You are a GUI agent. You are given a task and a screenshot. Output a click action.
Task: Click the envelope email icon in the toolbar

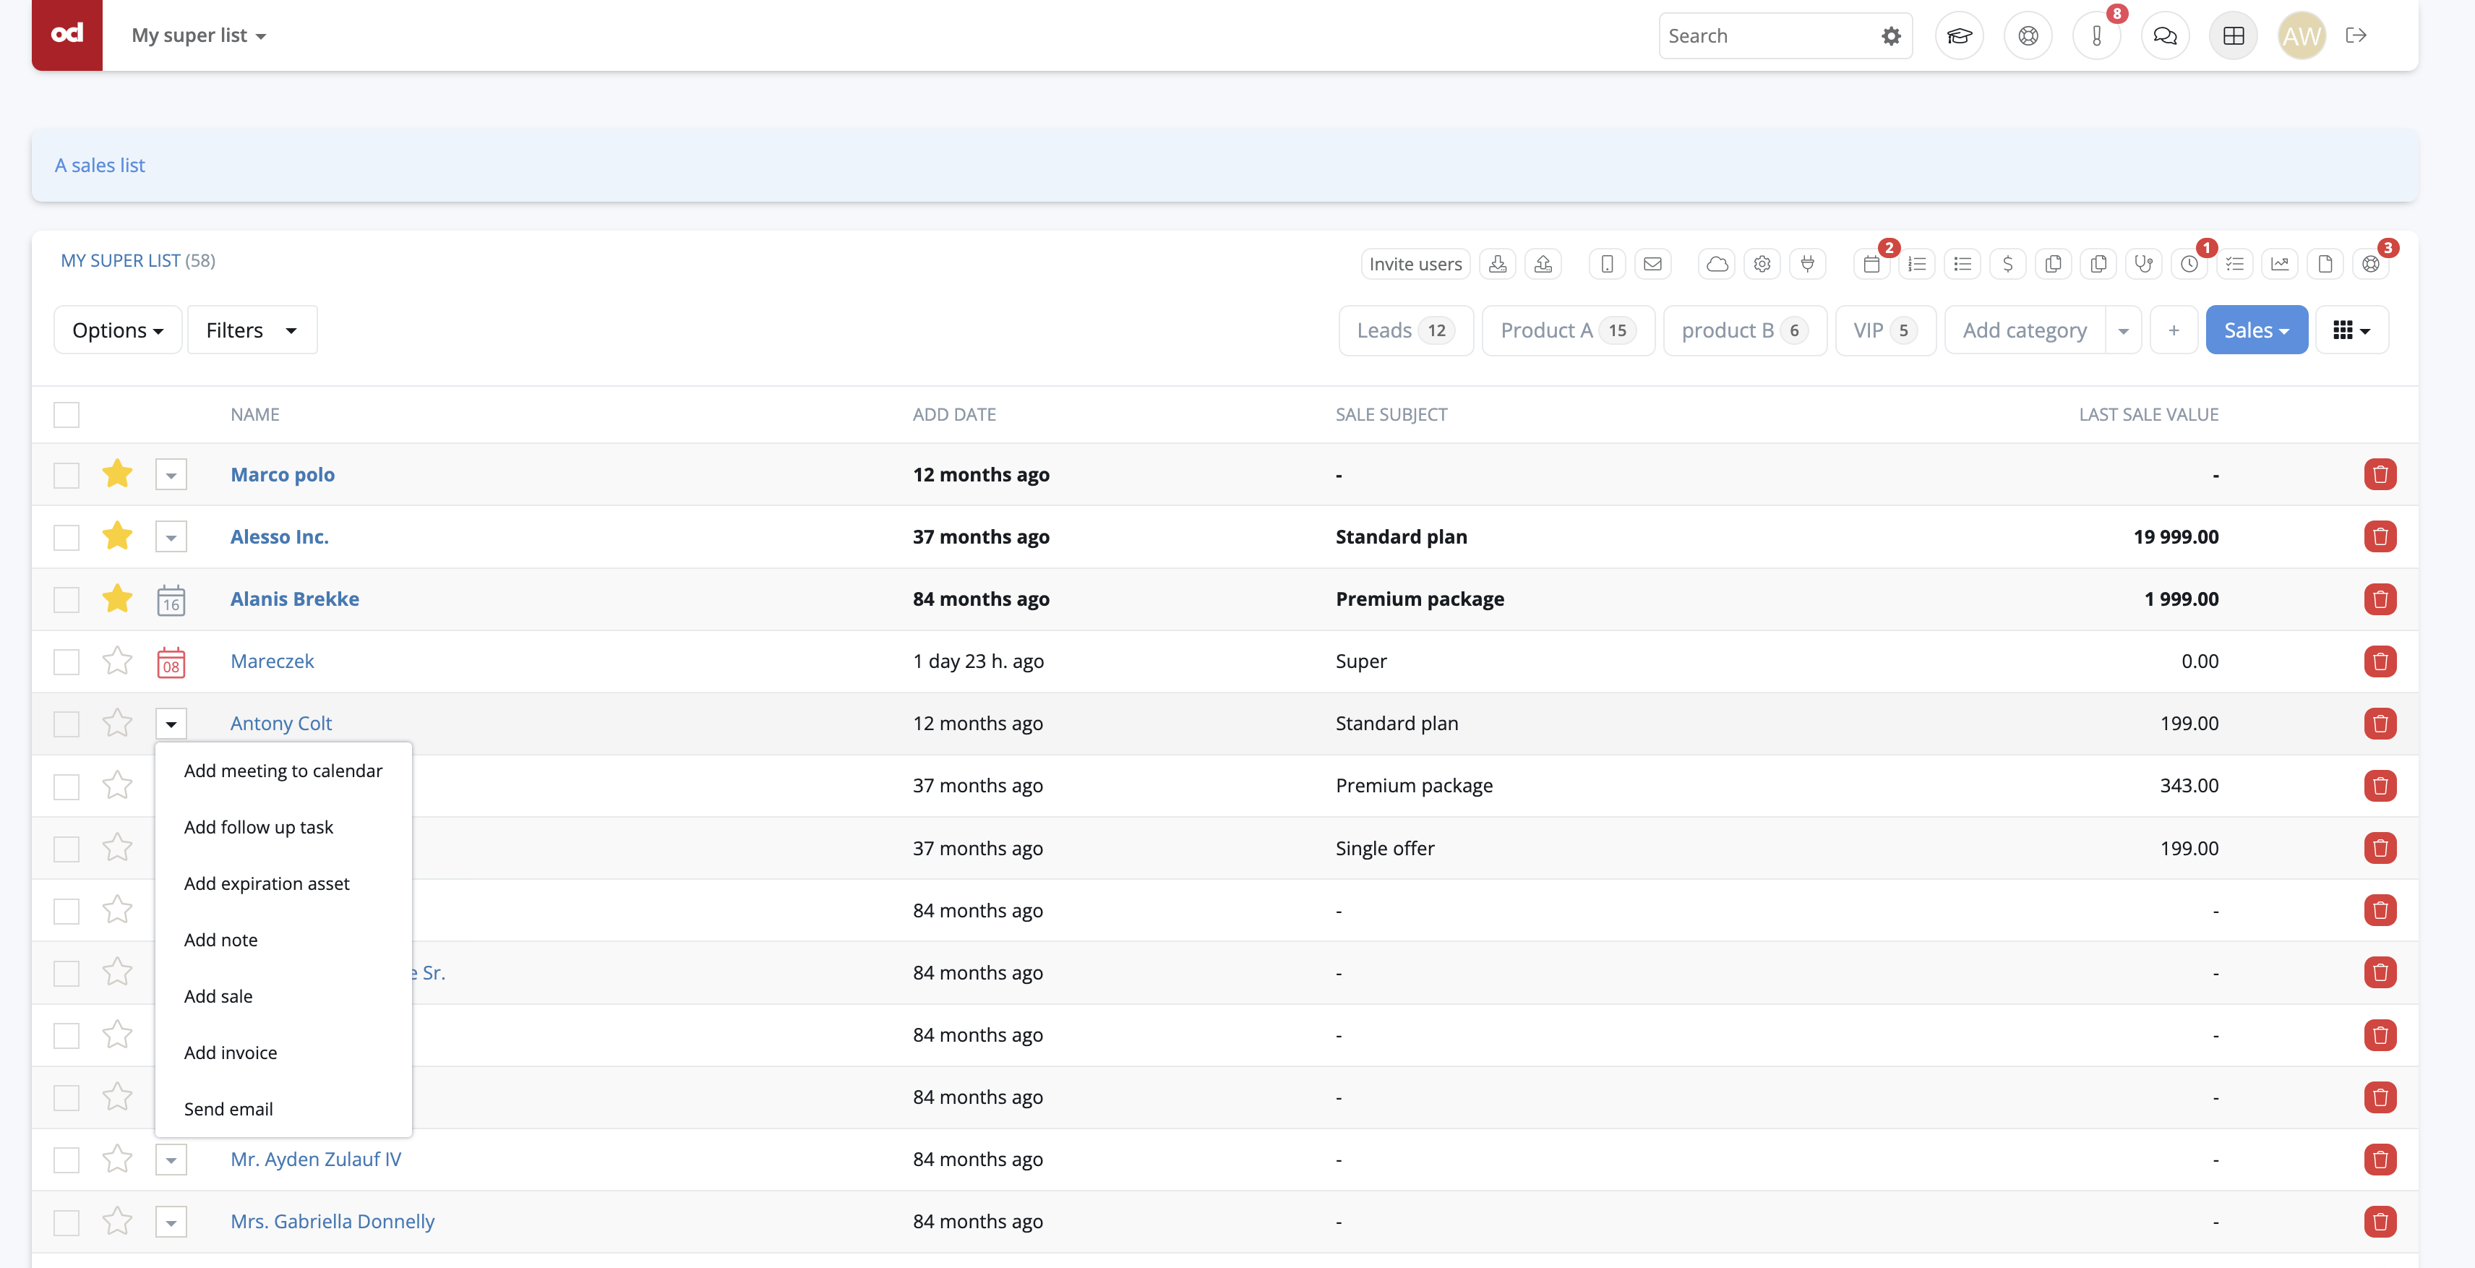pos(1652,263)
